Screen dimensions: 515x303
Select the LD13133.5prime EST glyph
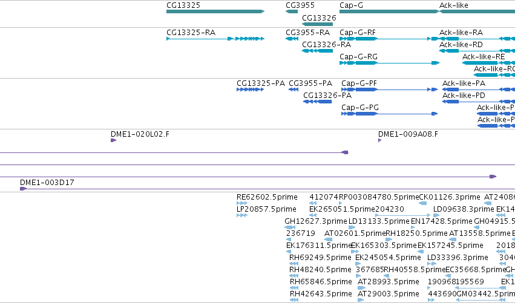pyautogui.click(x=352, y=227)
